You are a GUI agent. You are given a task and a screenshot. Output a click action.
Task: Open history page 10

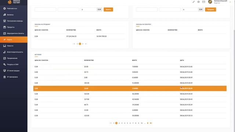142,123
